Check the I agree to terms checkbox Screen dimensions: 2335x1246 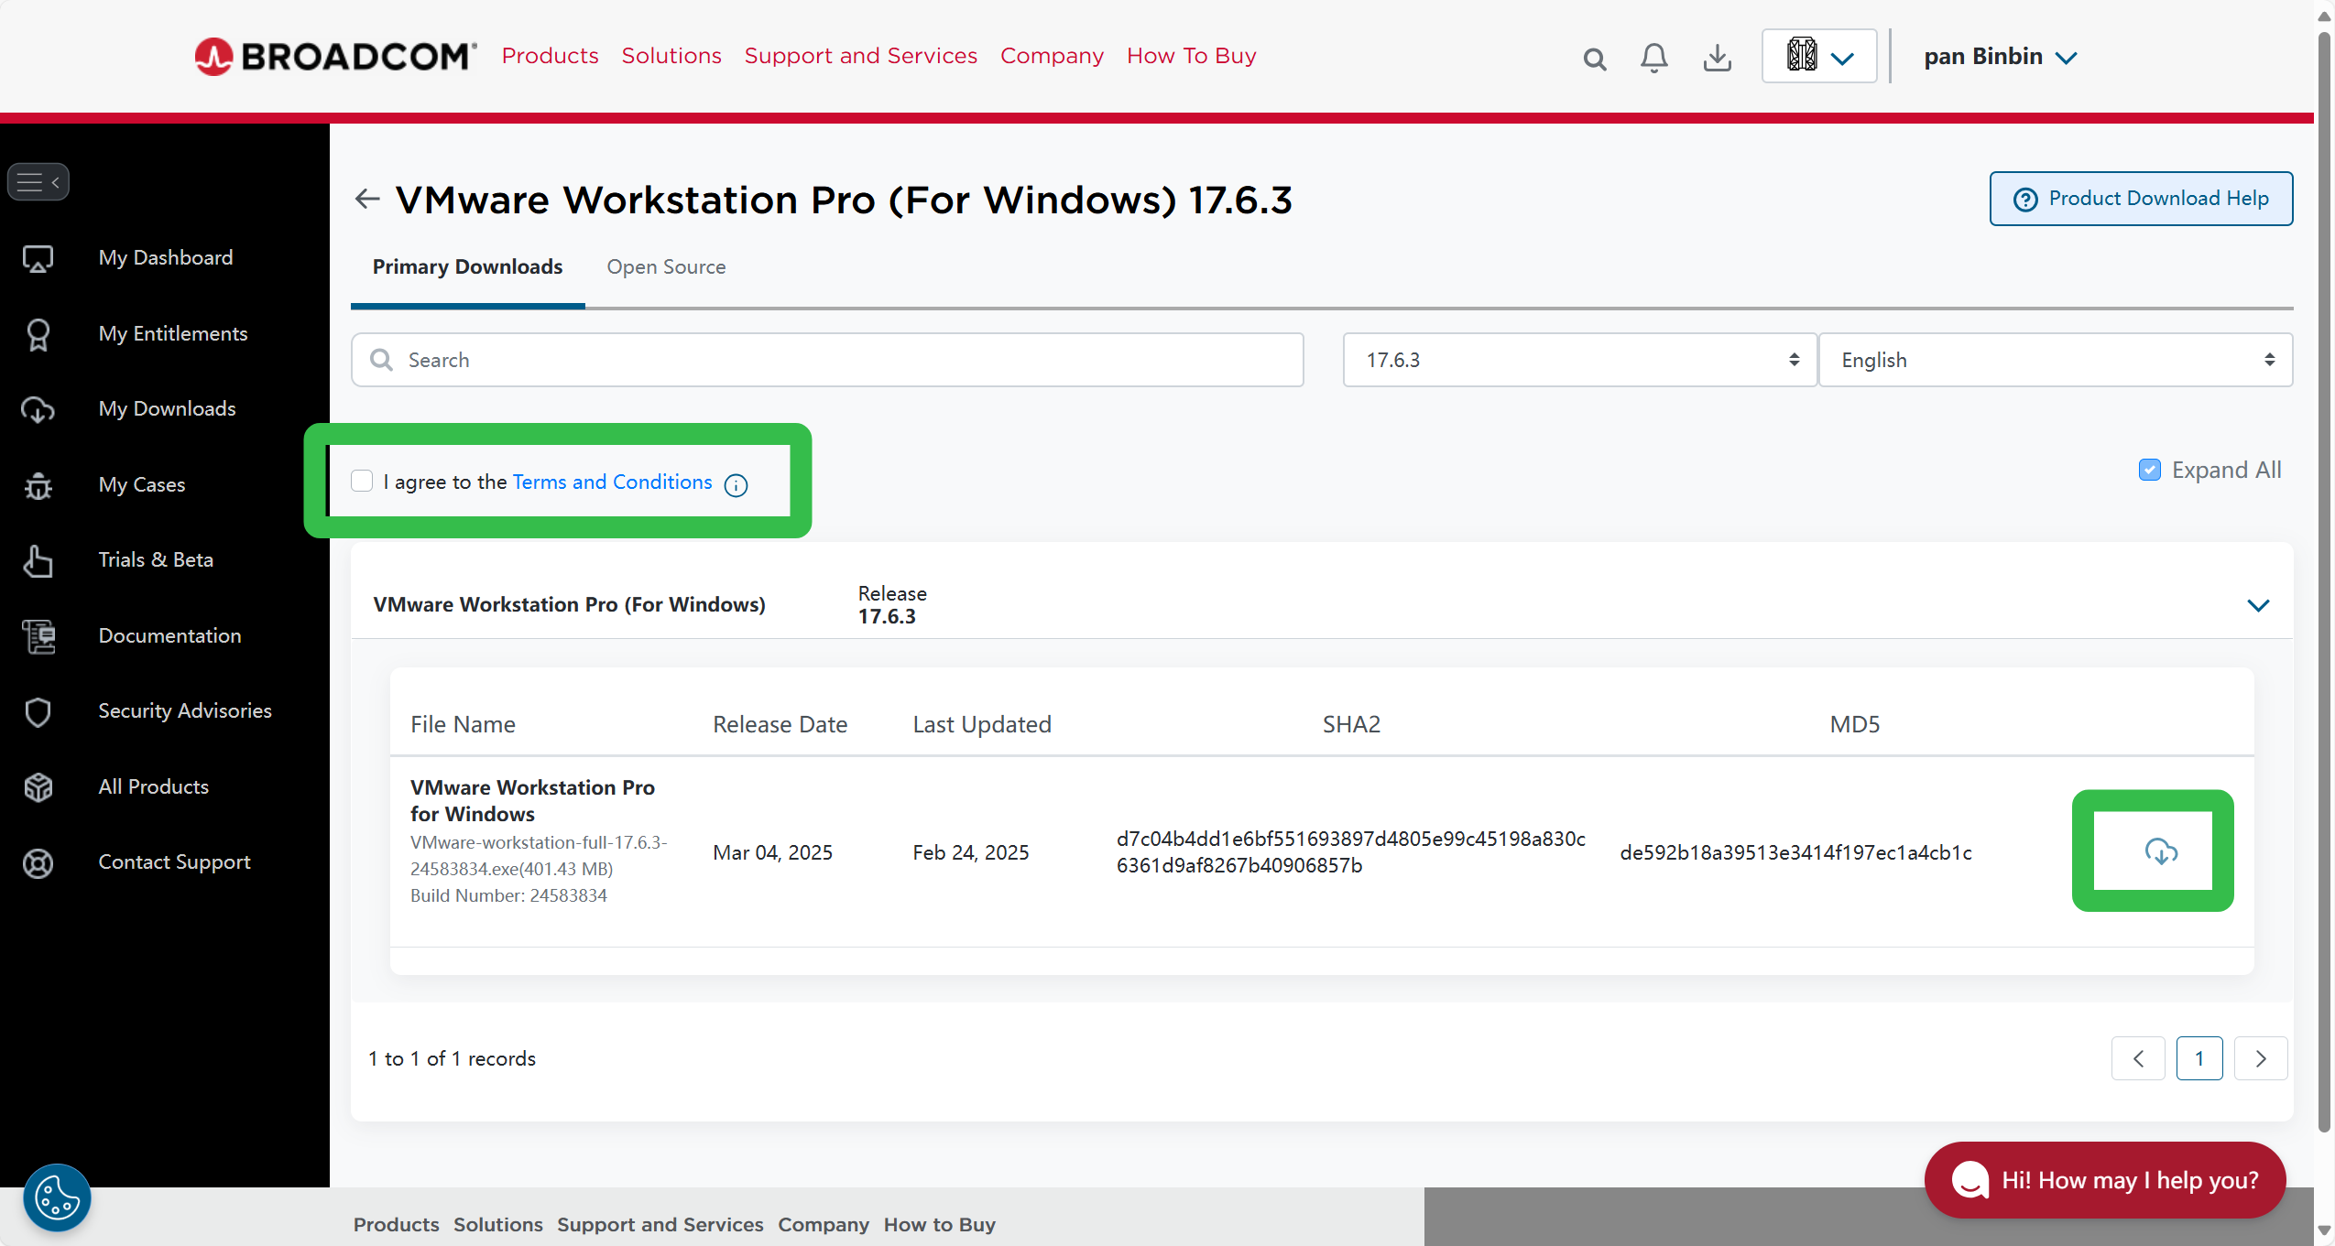tap(362, 482)
